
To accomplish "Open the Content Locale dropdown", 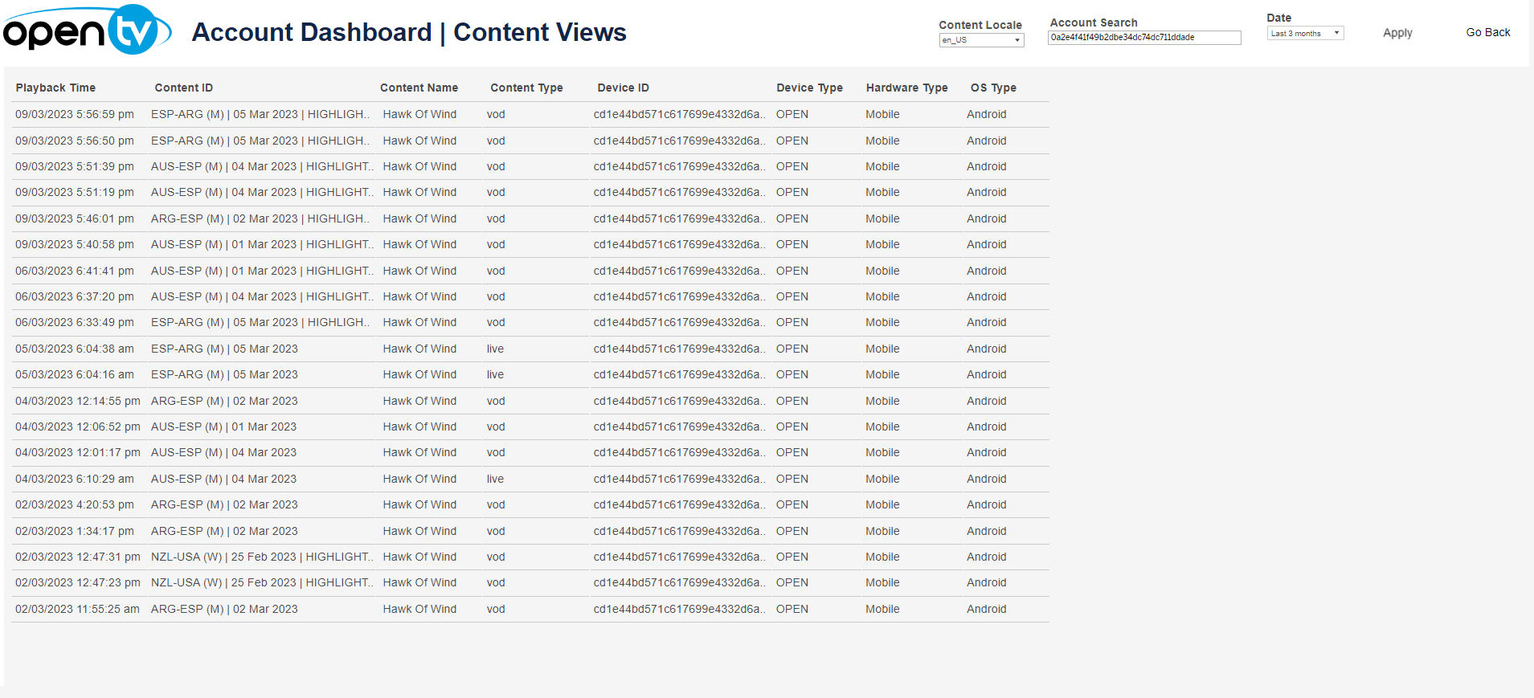I will 981,40.
